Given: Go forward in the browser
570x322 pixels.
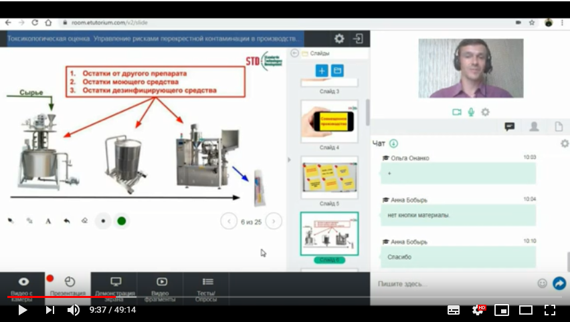Looking at the screenshot, I should (21, 23).
